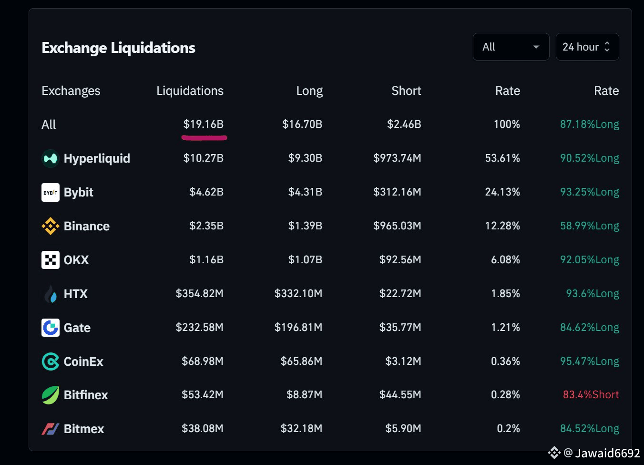This screenshot has width=644, height=465.
Task: Open the Hyperliquid exchange name link
Action: click(97, 158)
